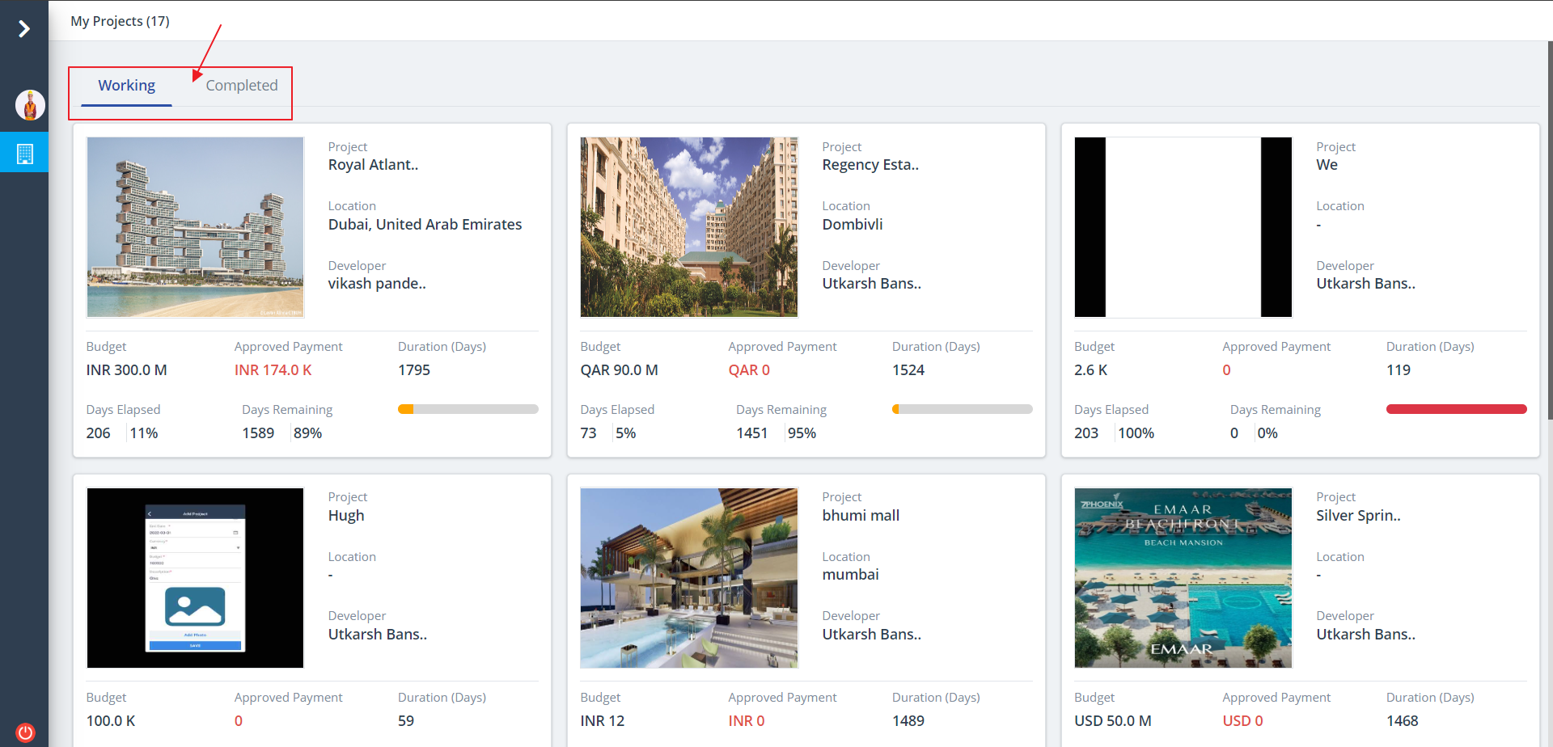
Task: Click the red full progress bar
Action: 1456,409
